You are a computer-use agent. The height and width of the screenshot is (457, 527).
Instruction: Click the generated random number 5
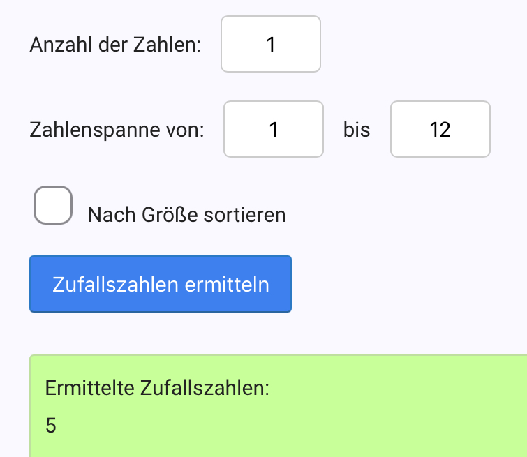[x=50, y=426]
